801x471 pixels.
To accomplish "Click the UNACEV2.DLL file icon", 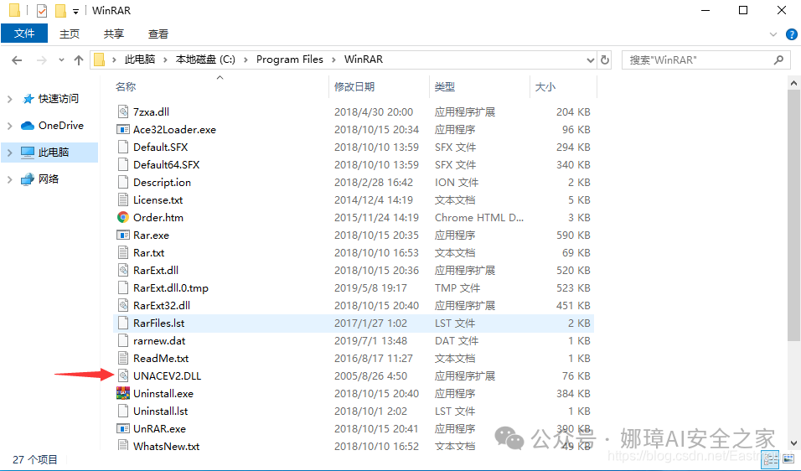I will (122, 376).
